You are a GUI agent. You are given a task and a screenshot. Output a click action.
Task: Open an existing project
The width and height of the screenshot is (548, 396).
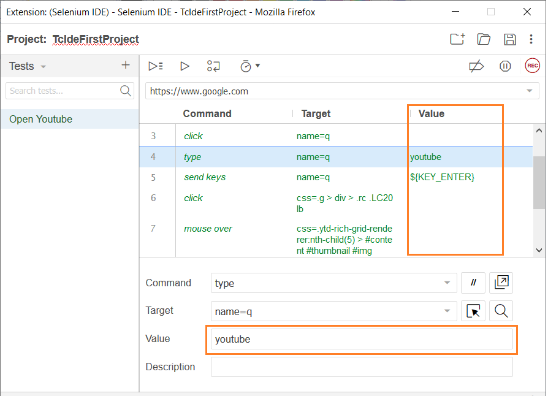click(x=484, y=38)
